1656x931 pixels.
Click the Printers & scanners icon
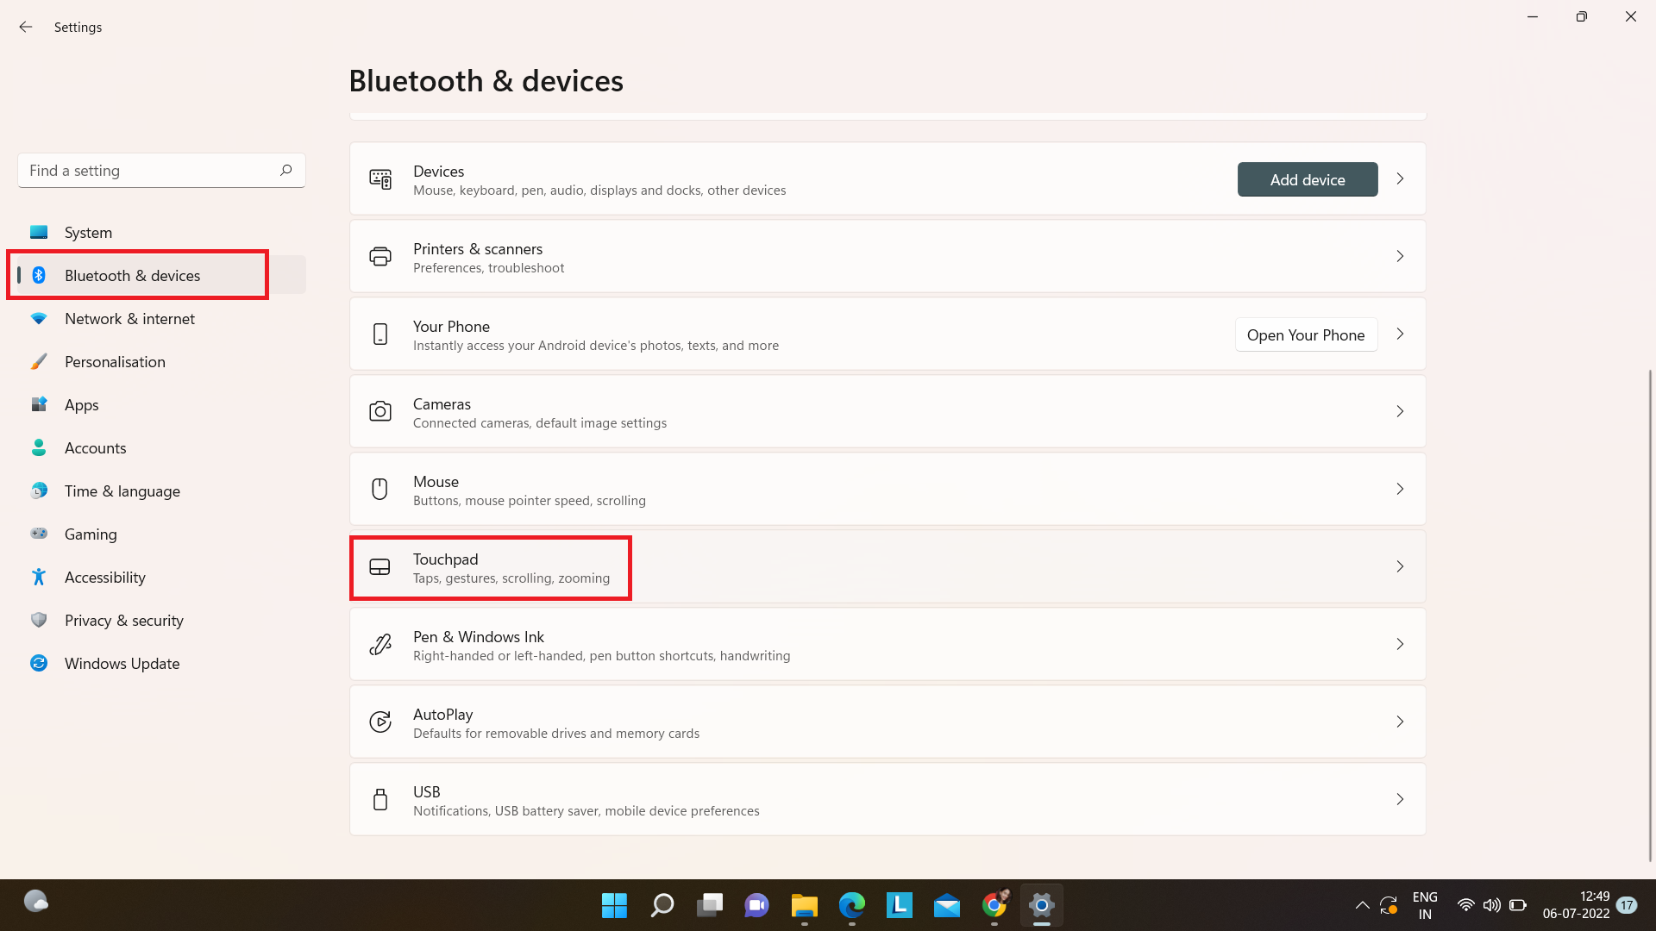point(379,257)
